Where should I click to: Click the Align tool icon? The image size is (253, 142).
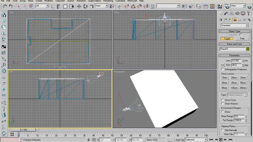191,6
